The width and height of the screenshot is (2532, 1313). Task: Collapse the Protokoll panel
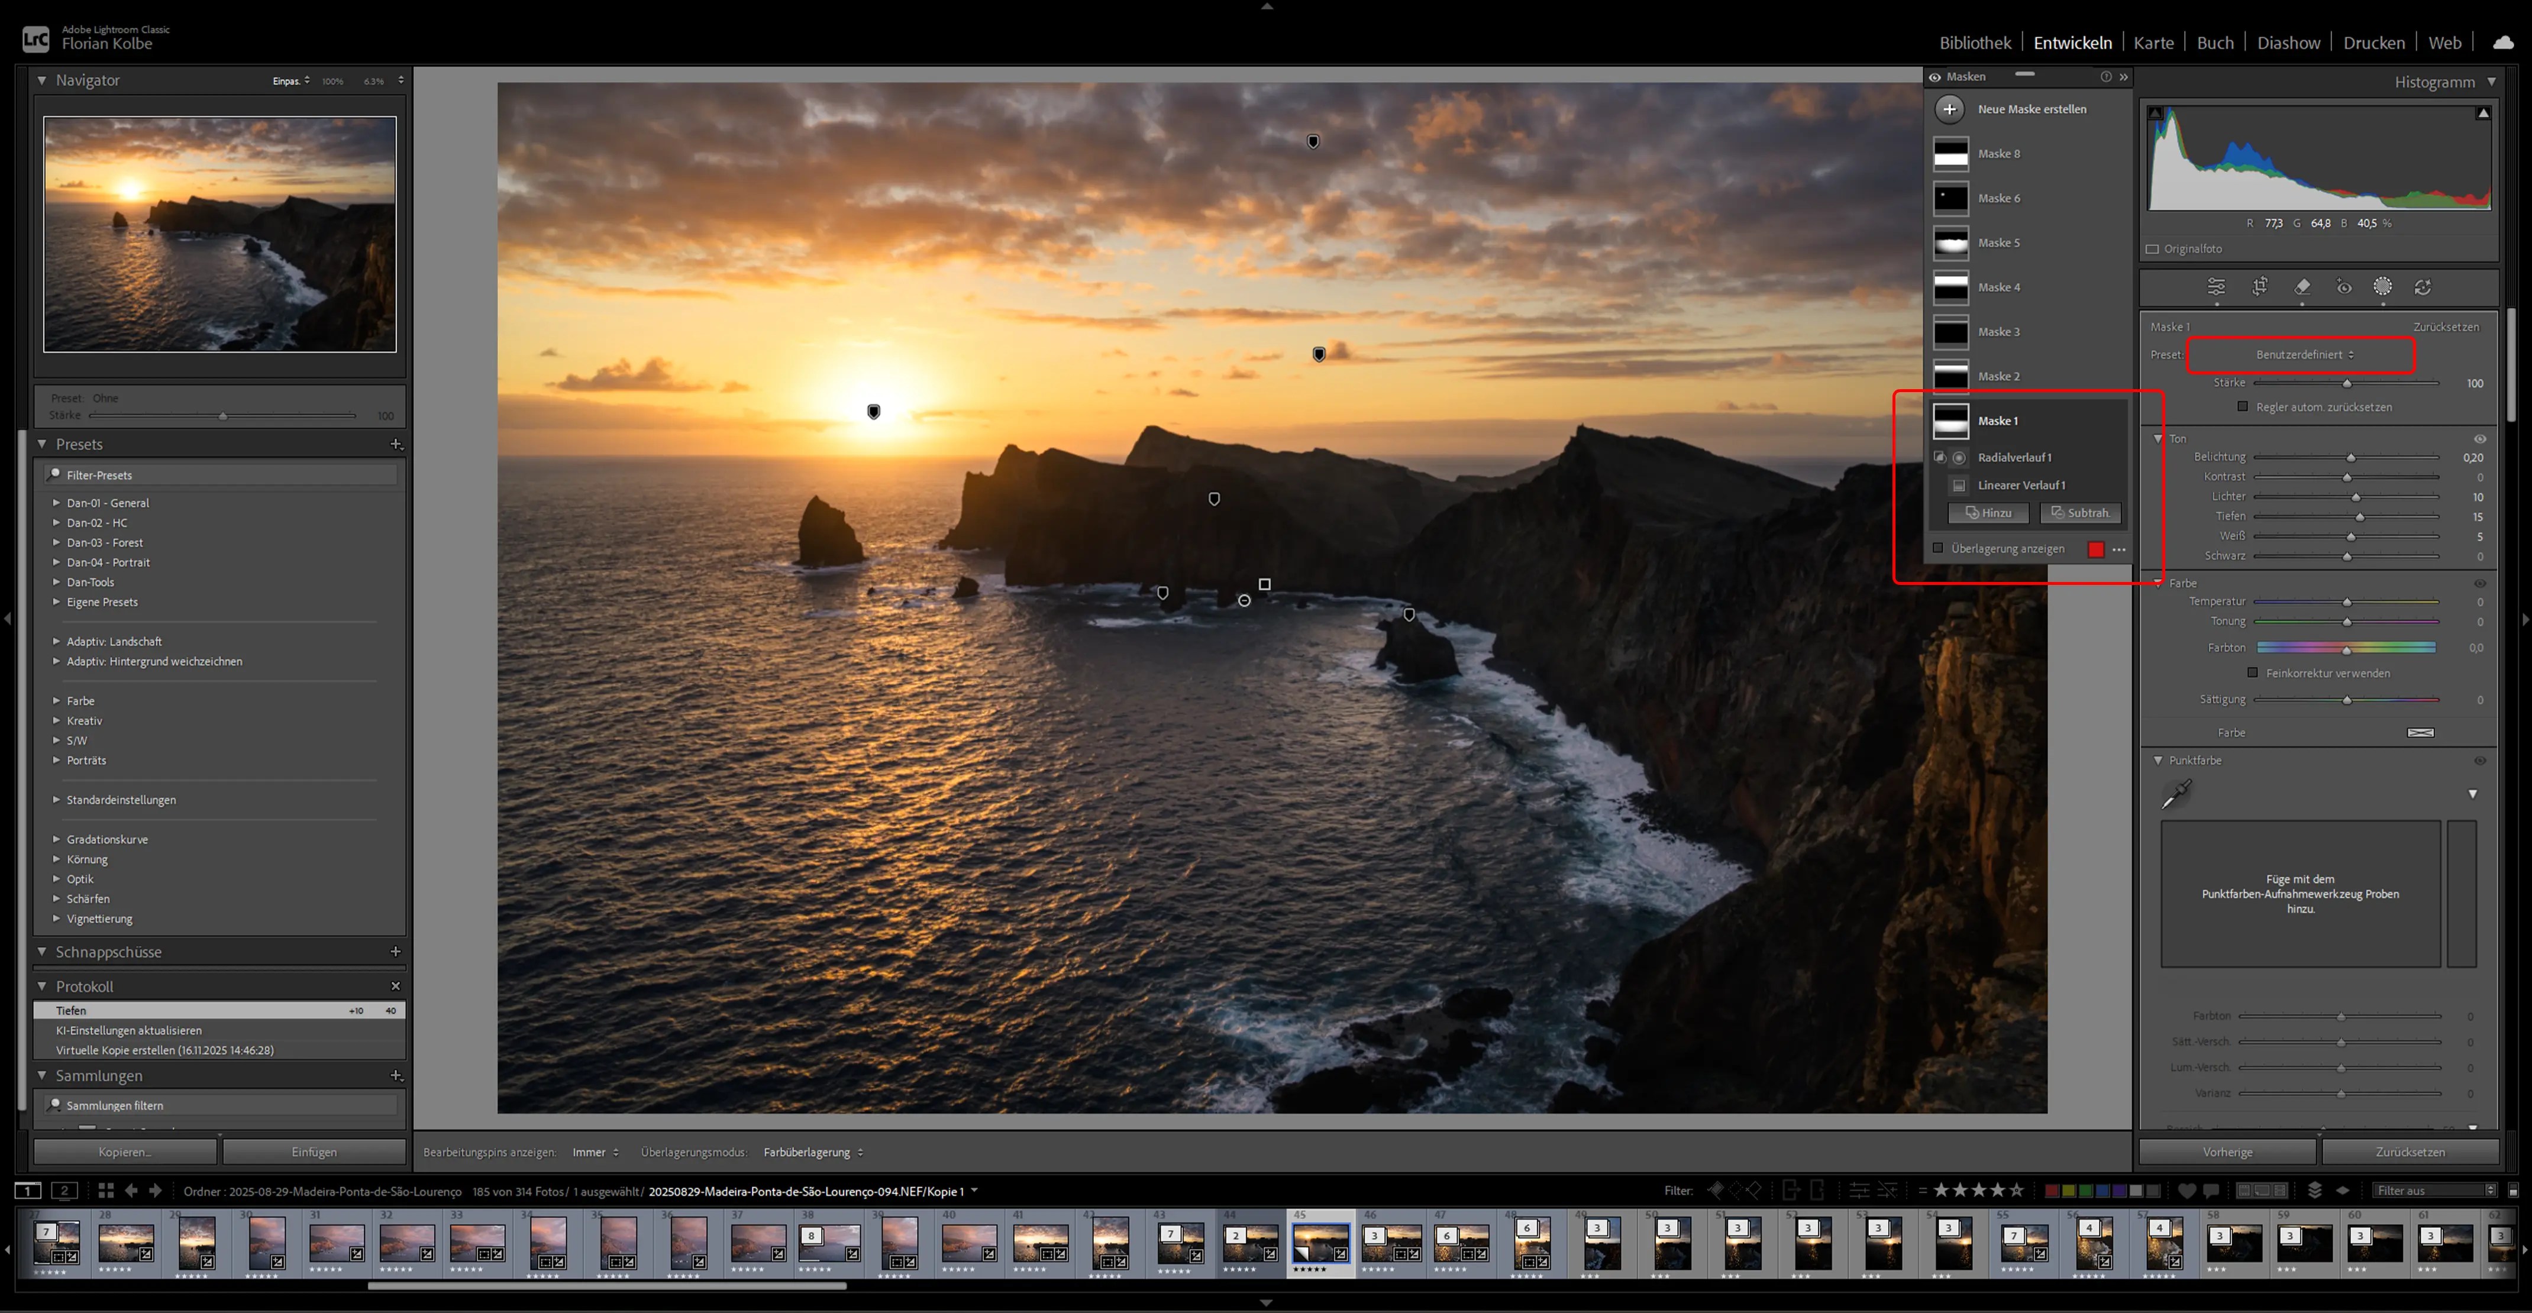point(42,986)
